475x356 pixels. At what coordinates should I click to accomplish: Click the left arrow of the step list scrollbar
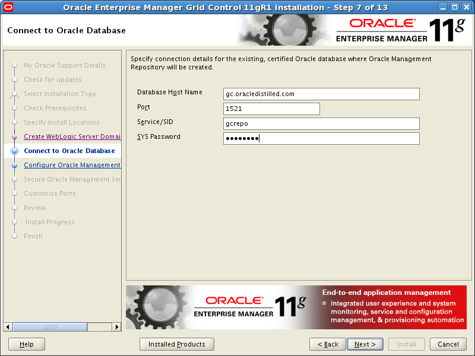(8, 327)
